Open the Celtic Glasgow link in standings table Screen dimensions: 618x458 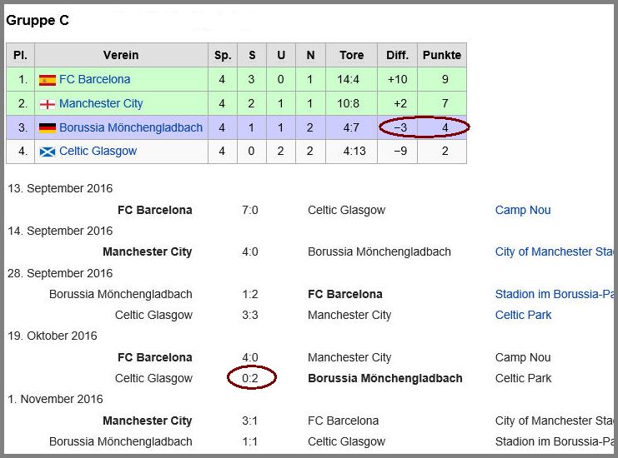[98, 151]
